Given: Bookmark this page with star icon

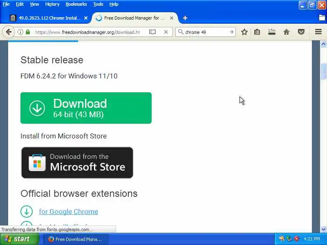Looking at the screenshot, I should (244, 32).
